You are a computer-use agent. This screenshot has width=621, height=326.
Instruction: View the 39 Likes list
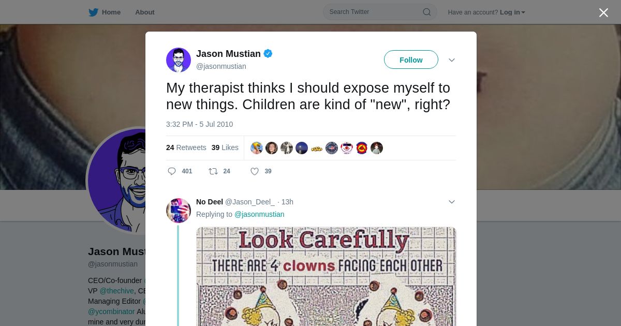tap(225, 147)
